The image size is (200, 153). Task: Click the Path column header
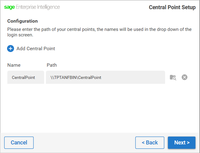(52, 65)
